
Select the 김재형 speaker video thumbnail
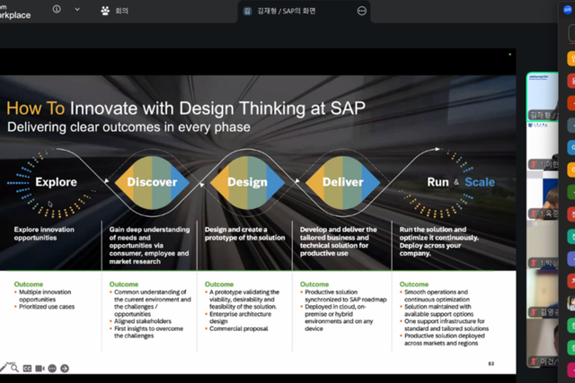(543, 97)
